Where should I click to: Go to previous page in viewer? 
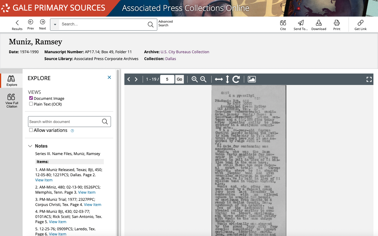coord(129,79)
